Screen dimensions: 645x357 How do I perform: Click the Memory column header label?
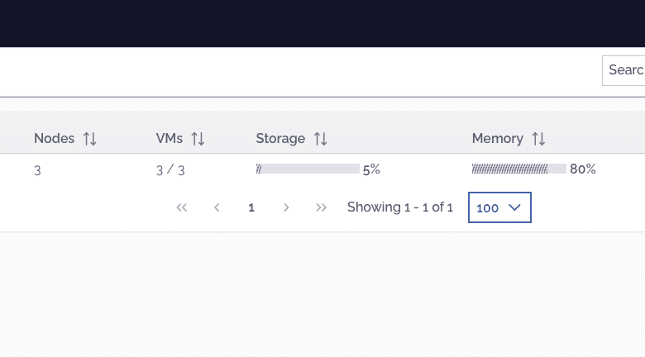[497, 139]
